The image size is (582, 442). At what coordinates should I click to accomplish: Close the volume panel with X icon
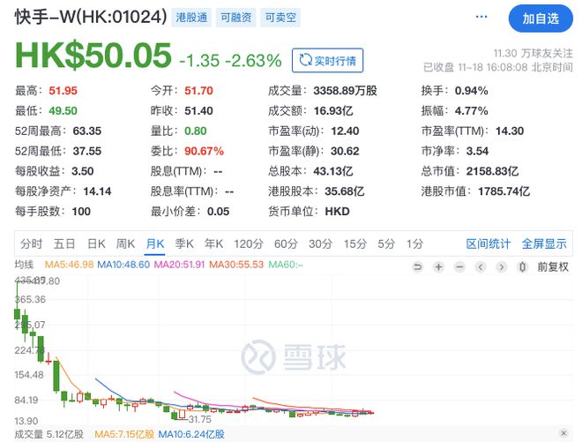tap(563, 433)
